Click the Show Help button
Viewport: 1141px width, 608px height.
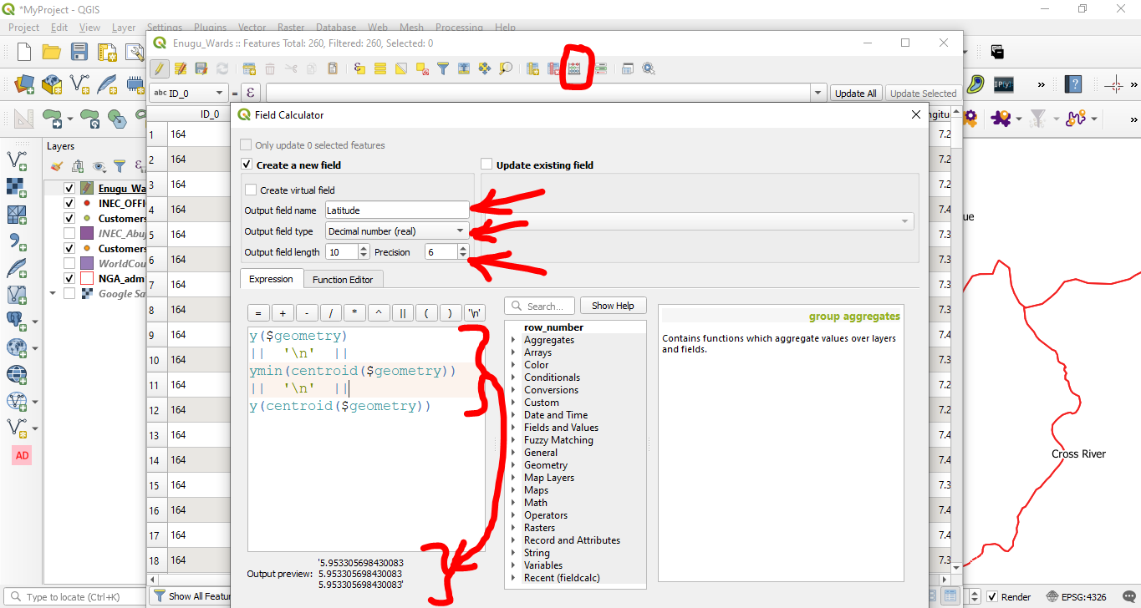(x=613, y=305)
